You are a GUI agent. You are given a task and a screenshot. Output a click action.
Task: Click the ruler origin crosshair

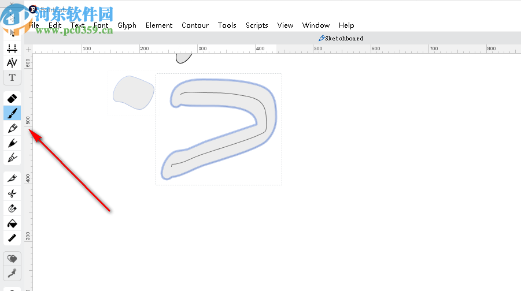click(x=28, y=50)
